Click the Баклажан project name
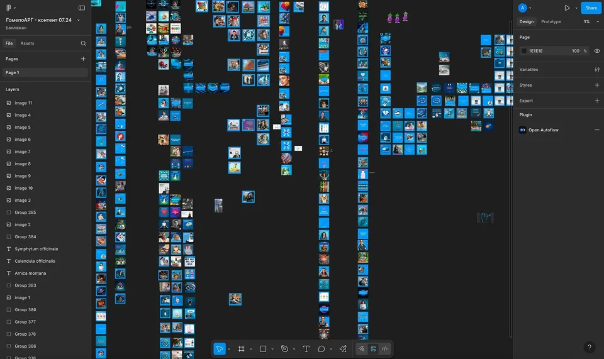Image resolution: width=604 pixels, height=359 pixels. pyautogui.click(x=16, y=28)
